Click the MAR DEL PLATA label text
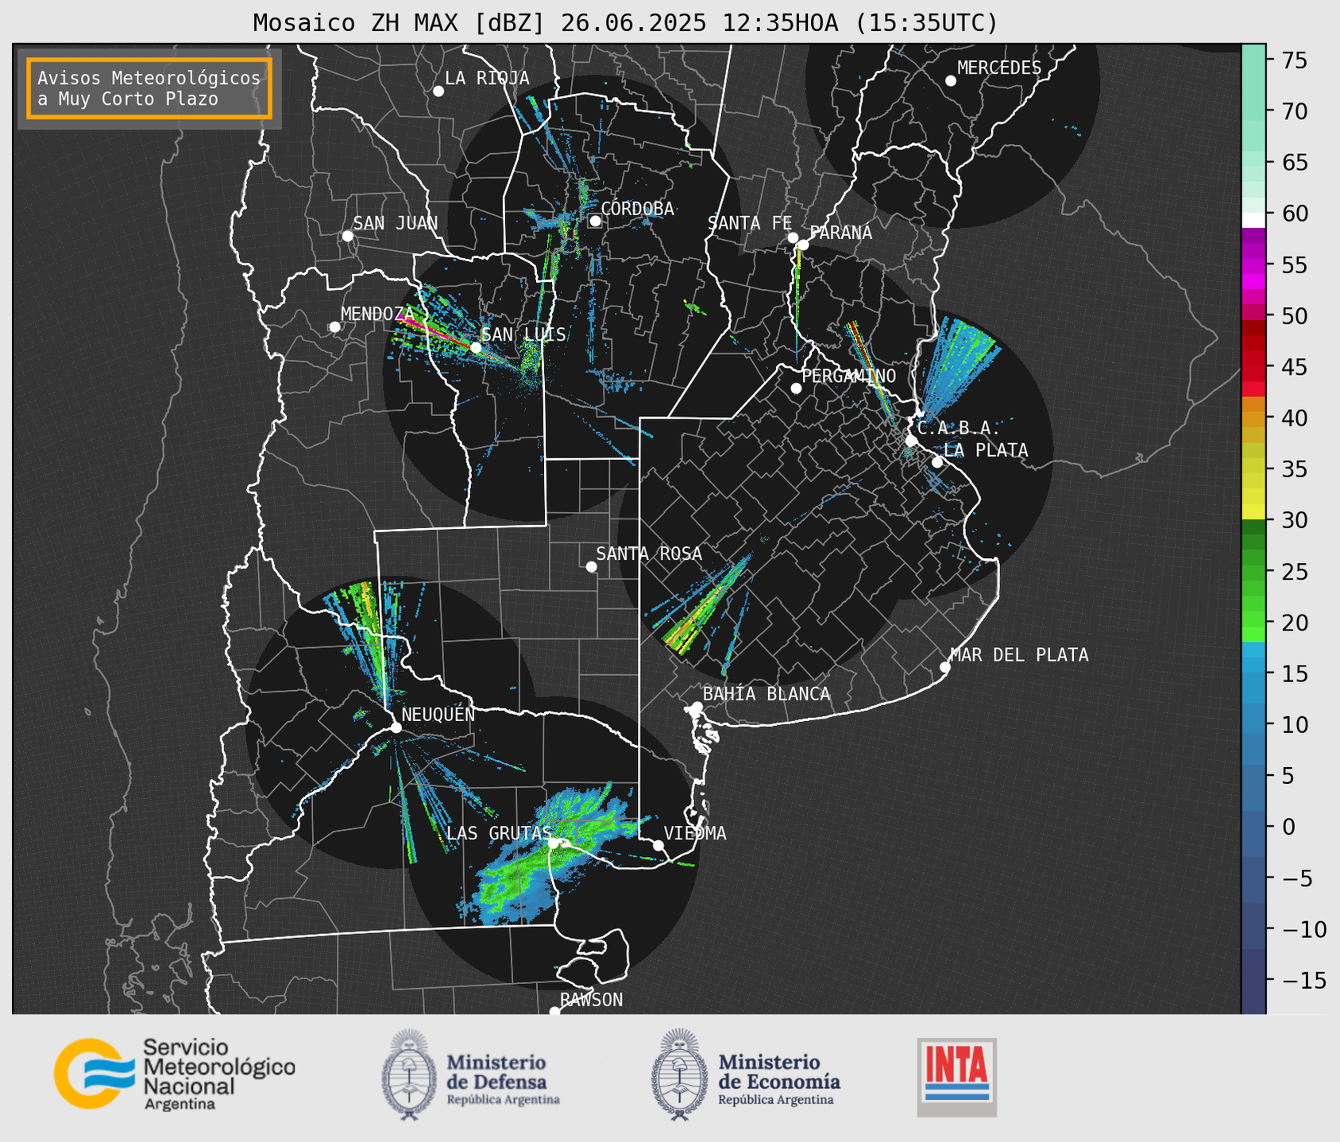The image size is (1340, 1142). pos(1020,654)
